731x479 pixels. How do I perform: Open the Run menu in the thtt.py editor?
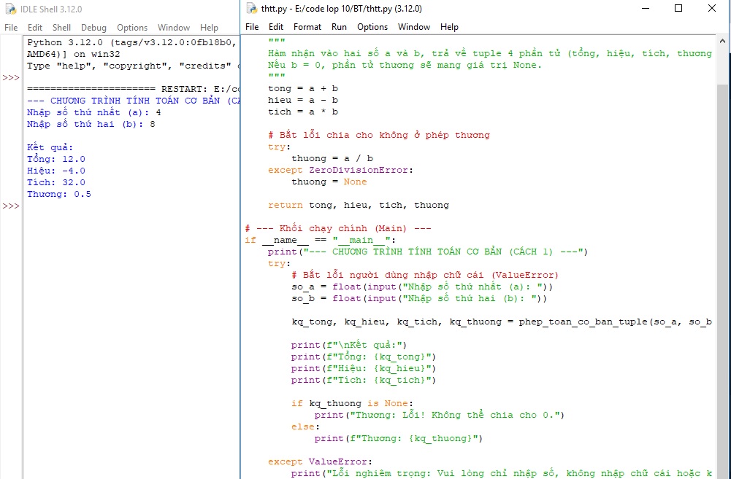coord(339,27)
